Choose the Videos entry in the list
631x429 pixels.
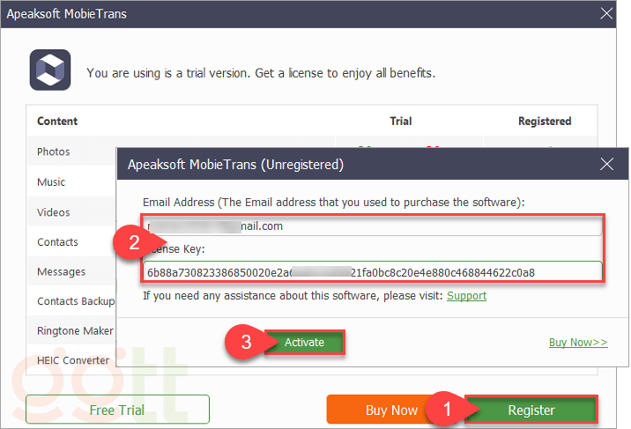click(53, 212)
